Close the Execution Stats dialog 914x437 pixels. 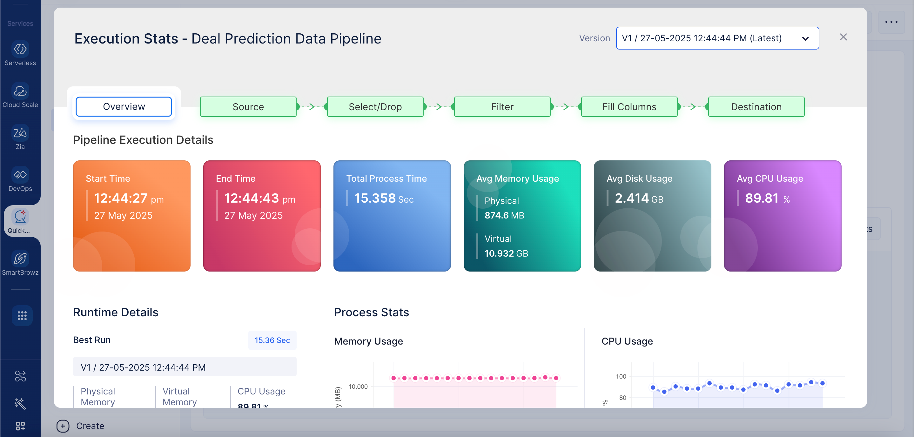(843, 37)
